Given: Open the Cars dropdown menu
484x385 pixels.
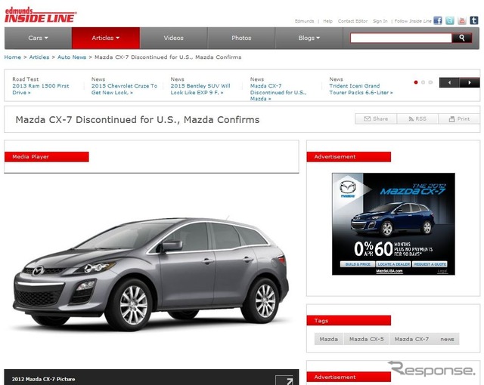Looking at the screenshot, I should point(38,38).
